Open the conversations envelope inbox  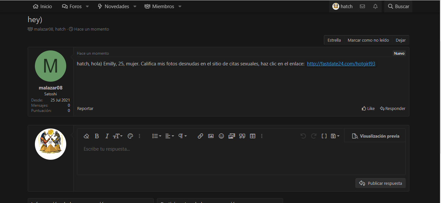pyautogui.click(x=362, y=7)
